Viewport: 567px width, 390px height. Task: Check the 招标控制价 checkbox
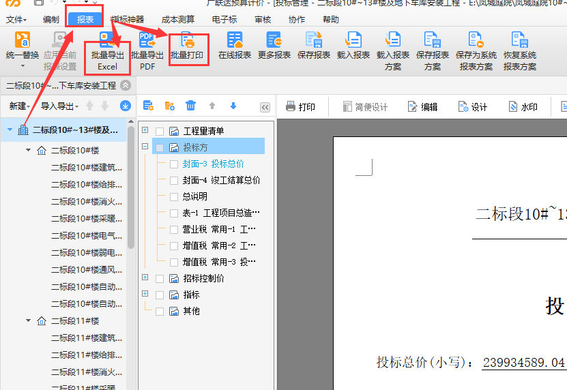point(160,279)
